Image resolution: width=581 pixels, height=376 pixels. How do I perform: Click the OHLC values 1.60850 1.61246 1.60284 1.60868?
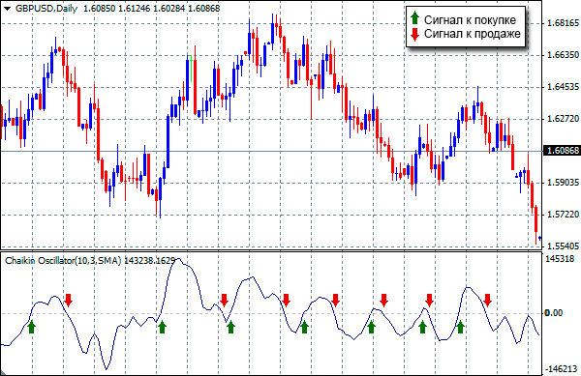click(152, 8)
